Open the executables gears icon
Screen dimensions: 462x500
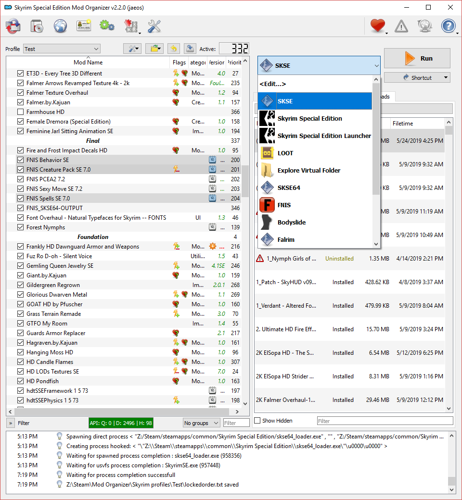[107, 26]
